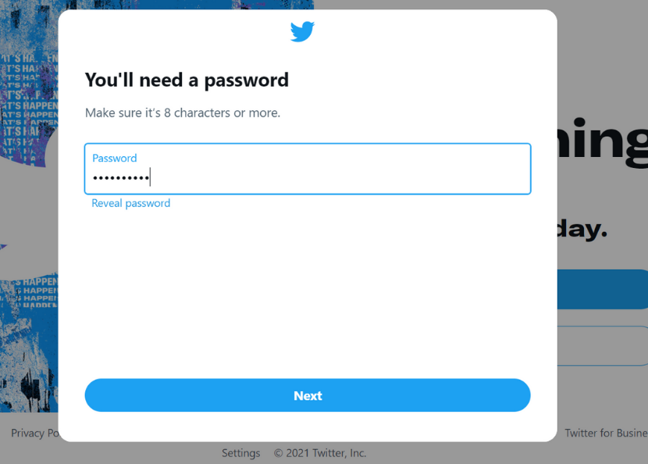Click the dimmed "day." headline text
The image size is (648, 464).
[582, 229]
